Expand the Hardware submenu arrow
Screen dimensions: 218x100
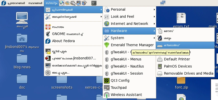pyautogui.click(x=154, y=31)
